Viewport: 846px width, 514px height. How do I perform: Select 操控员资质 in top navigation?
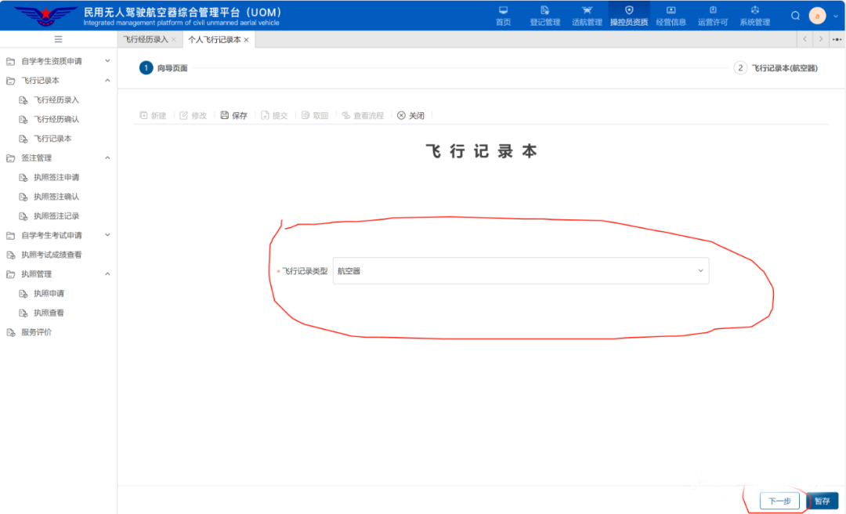tap(629, 16)
